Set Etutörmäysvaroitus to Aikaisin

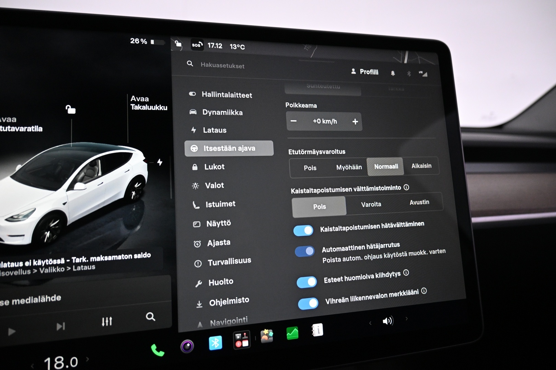pyautogui.click(x=421, y=166)
